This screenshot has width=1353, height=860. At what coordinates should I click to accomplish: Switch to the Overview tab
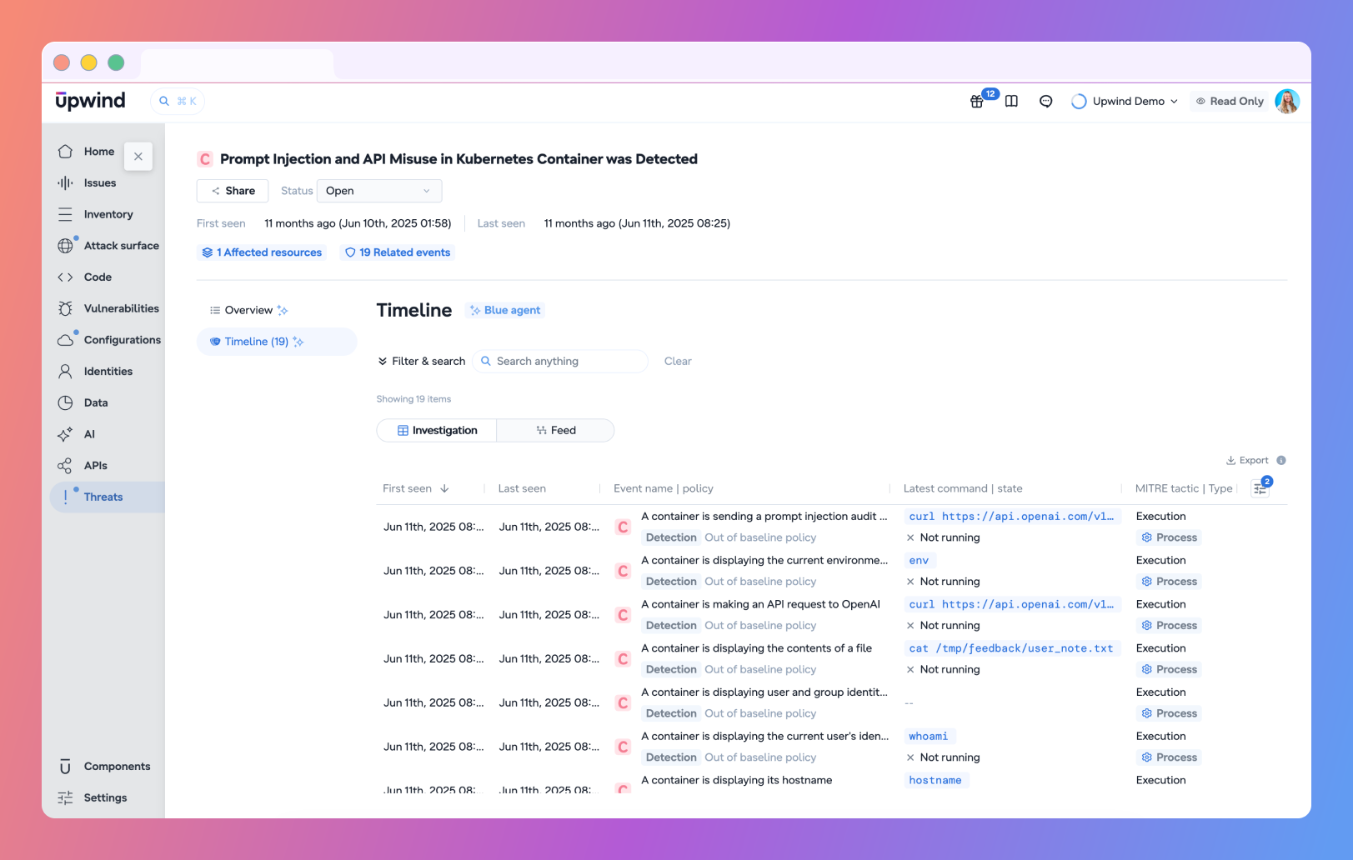click(248, 310)
